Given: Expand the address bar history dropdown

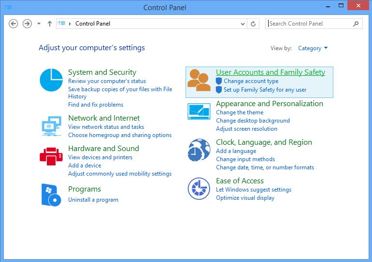Looking at the screenshot, I should coord(243,24).
